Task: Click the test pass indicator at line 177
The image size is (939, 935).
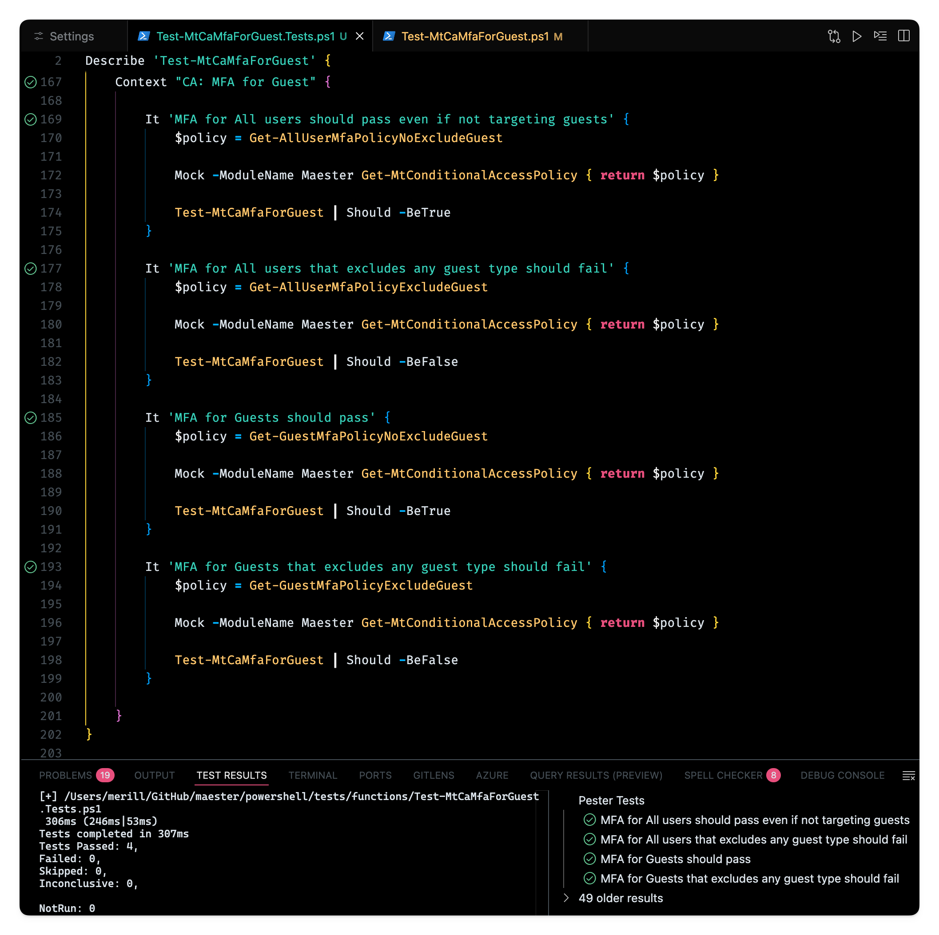Action: tap(30, 269)
